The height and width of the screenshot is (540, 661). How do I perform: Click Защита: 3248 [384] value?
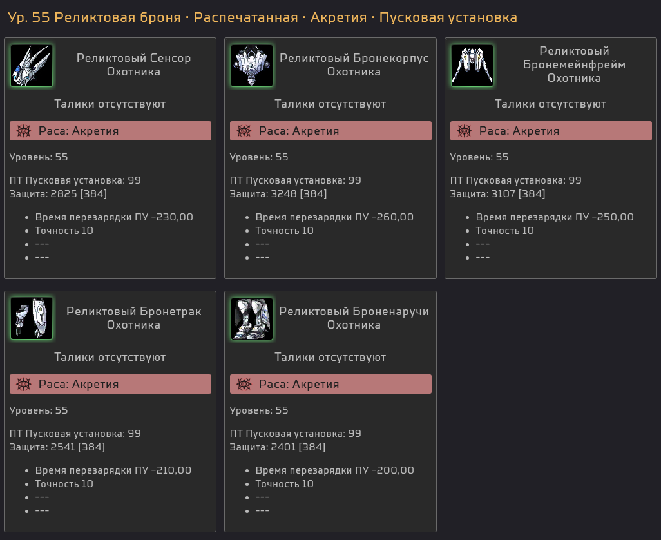coord(278,194)
